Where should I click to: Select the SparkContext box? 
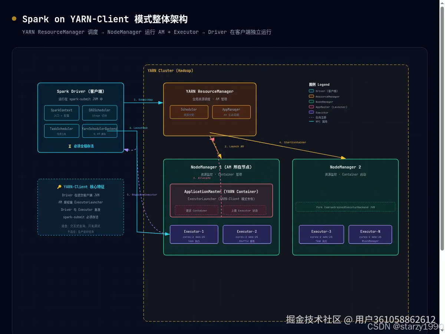(62, 113)
